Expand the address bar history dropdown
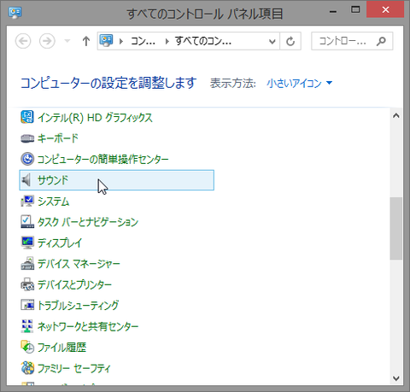This screenshot has height=392, width=410. click(x=272, y=42)
